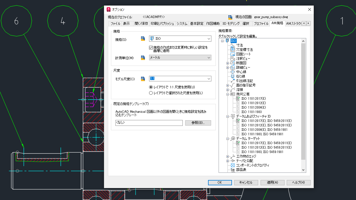The height and width of the screenshot is (200, 356).
Task: Select the 引出線注記 leader note icon
Action: tap(233, 81)
